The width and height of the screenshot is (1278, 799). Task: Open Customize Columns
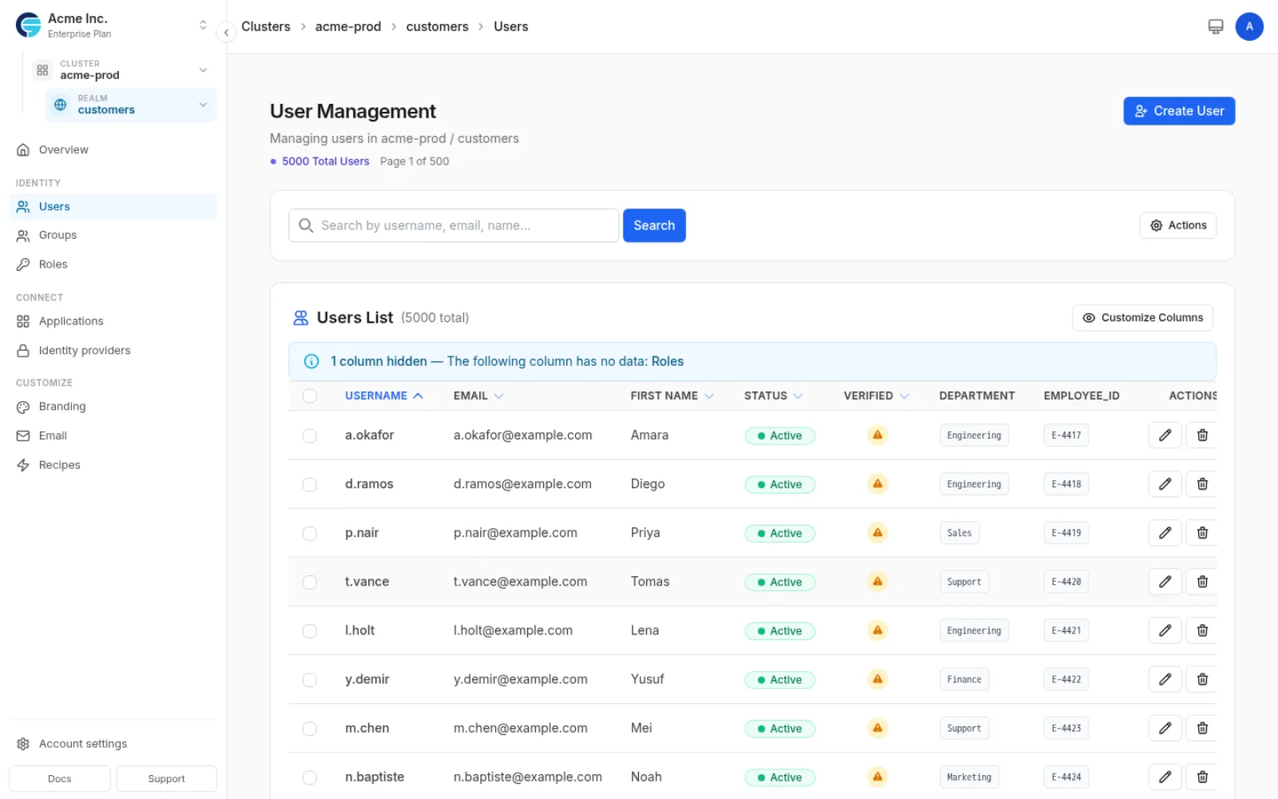pos(1142,317)
